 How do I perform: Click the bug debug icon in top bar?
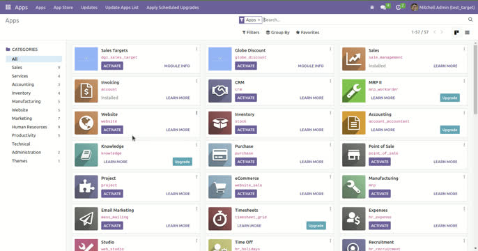[372, 7]
